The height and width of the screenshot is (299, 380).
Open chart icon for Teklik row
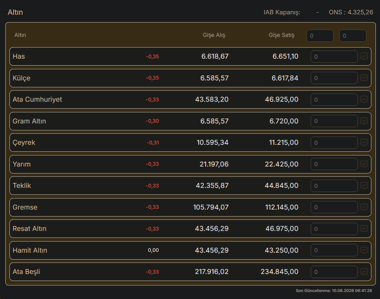364,186
